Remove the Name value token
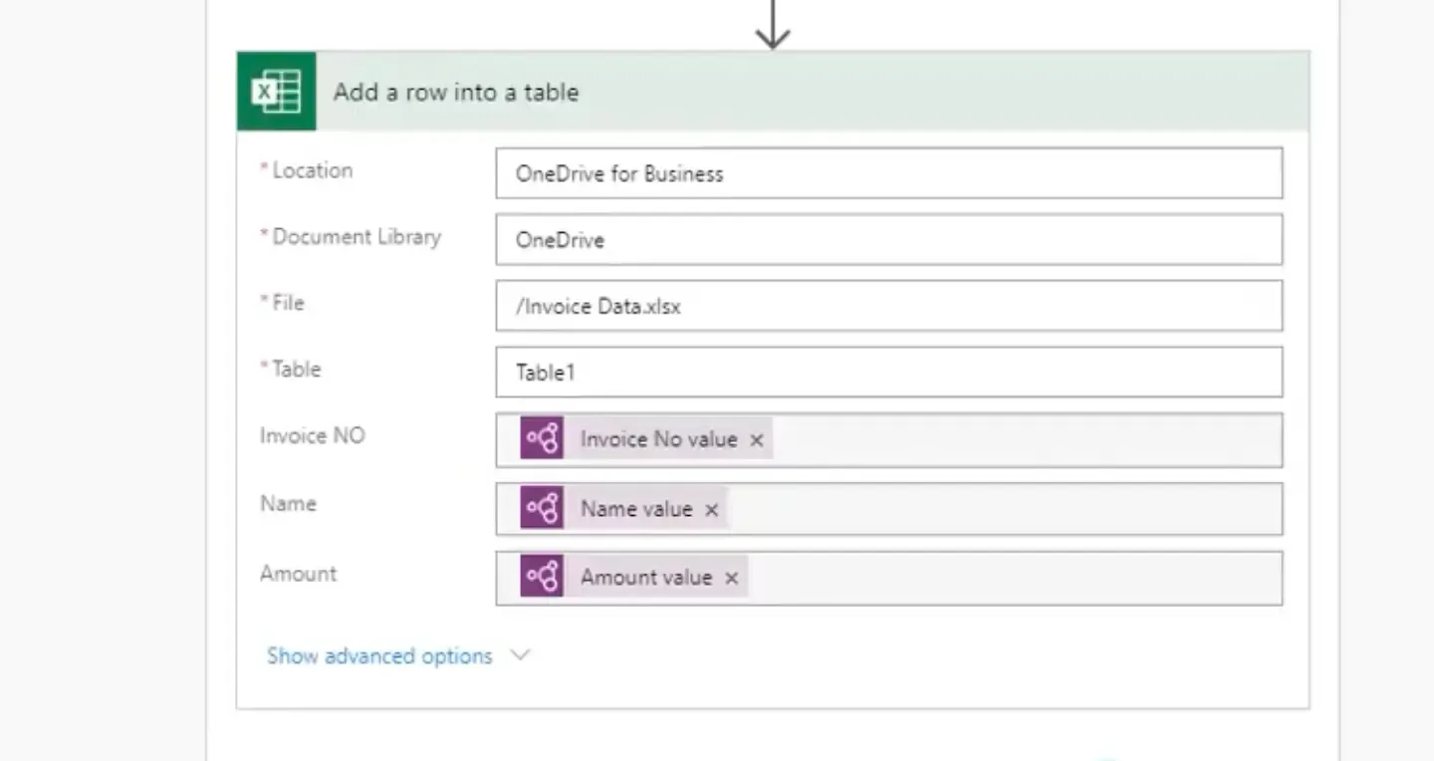 (711, 510)
